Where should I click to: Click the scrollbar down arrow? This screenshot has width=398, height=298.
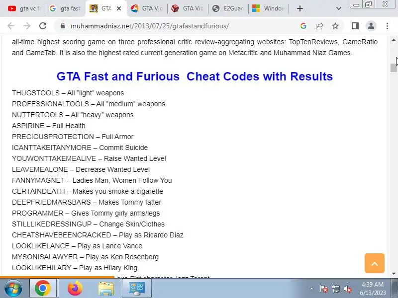pos(394,274)
